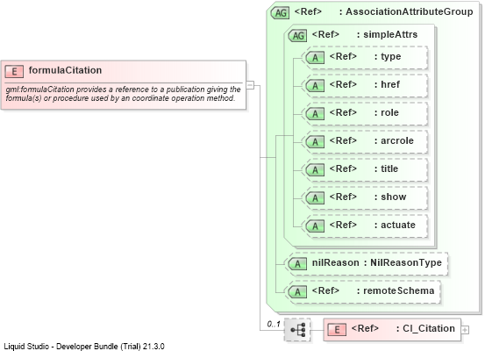The width and height of the screenshot is (485, 351).
Task: Click the E icon of CI_Citation element
Action: coord(337,330)
